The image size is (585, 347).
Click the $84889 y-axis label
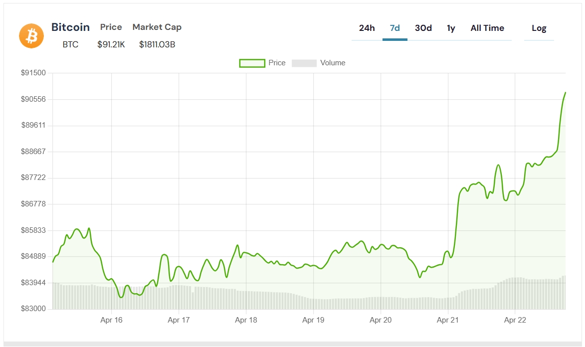coord(33,256)
